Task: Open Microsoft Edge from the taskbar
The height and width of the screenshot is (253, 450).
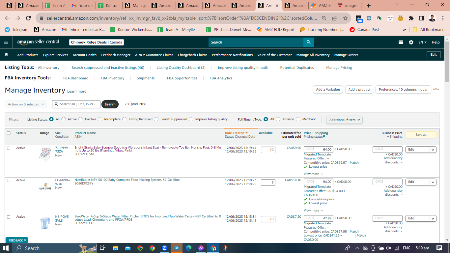Action: coord(188,248)
